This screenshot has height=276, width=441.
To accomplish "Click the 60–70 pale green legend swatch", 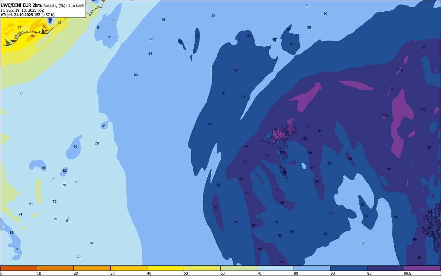I will tap(239, 268).
